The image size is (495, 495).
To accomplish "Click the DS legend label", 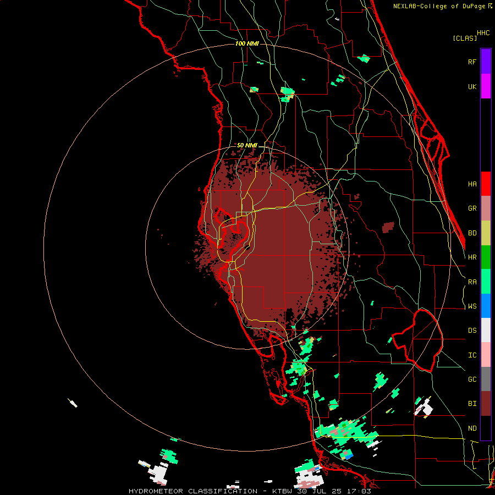I will pyautogui.click(x=472, y=331).
